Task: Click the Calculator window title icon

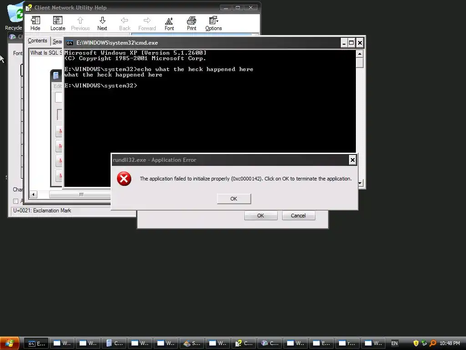Action: pyautogui.click(x=56, y=76)
